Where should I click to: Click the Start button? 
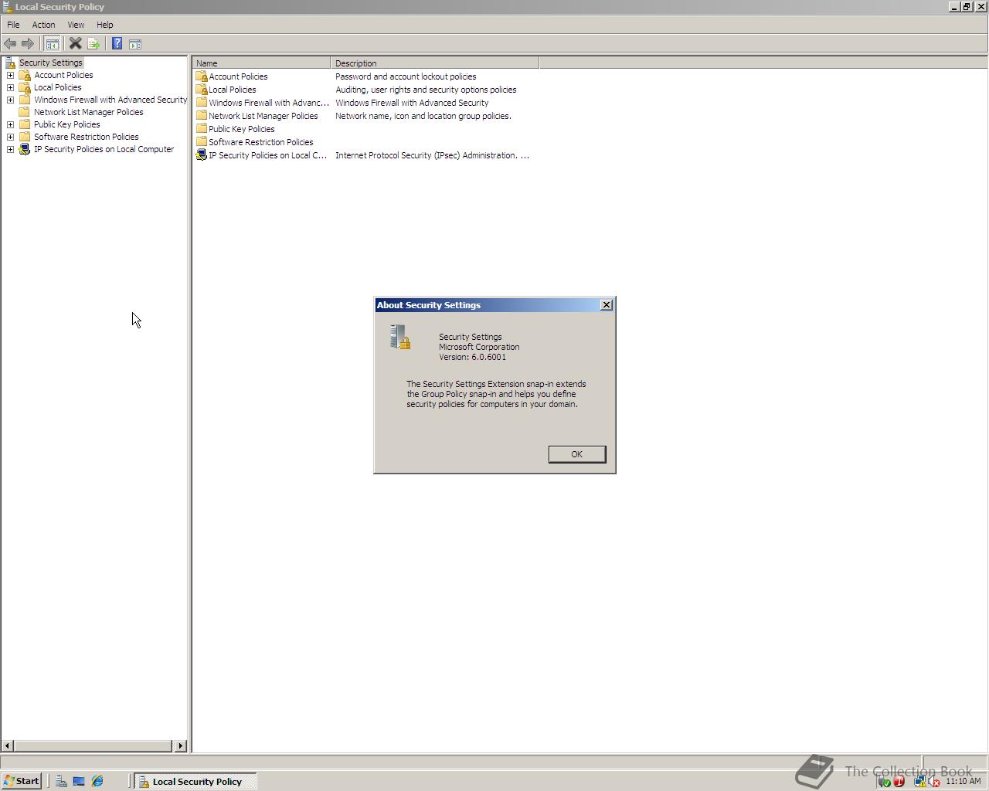[21, 781]
